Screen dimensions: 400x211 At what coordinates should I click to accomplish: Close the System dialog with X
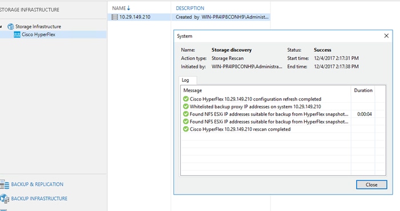click(386, 36)
